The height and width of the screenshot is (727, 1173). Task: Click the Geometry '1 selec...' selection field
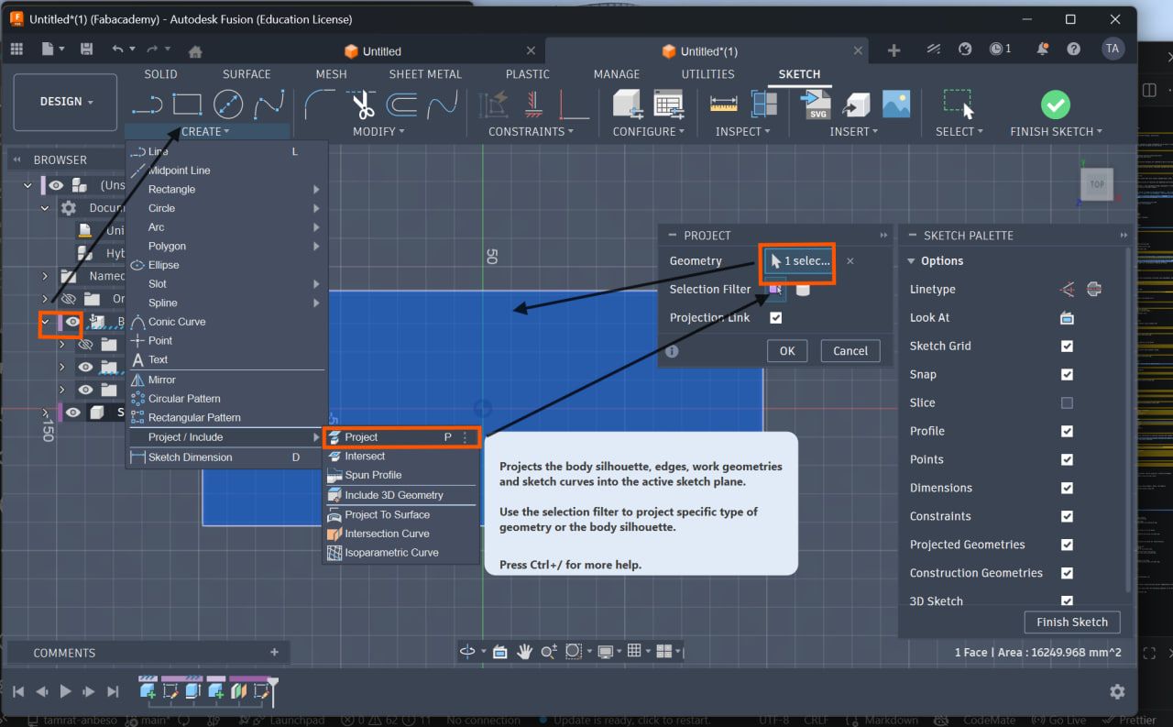point(799,261)
